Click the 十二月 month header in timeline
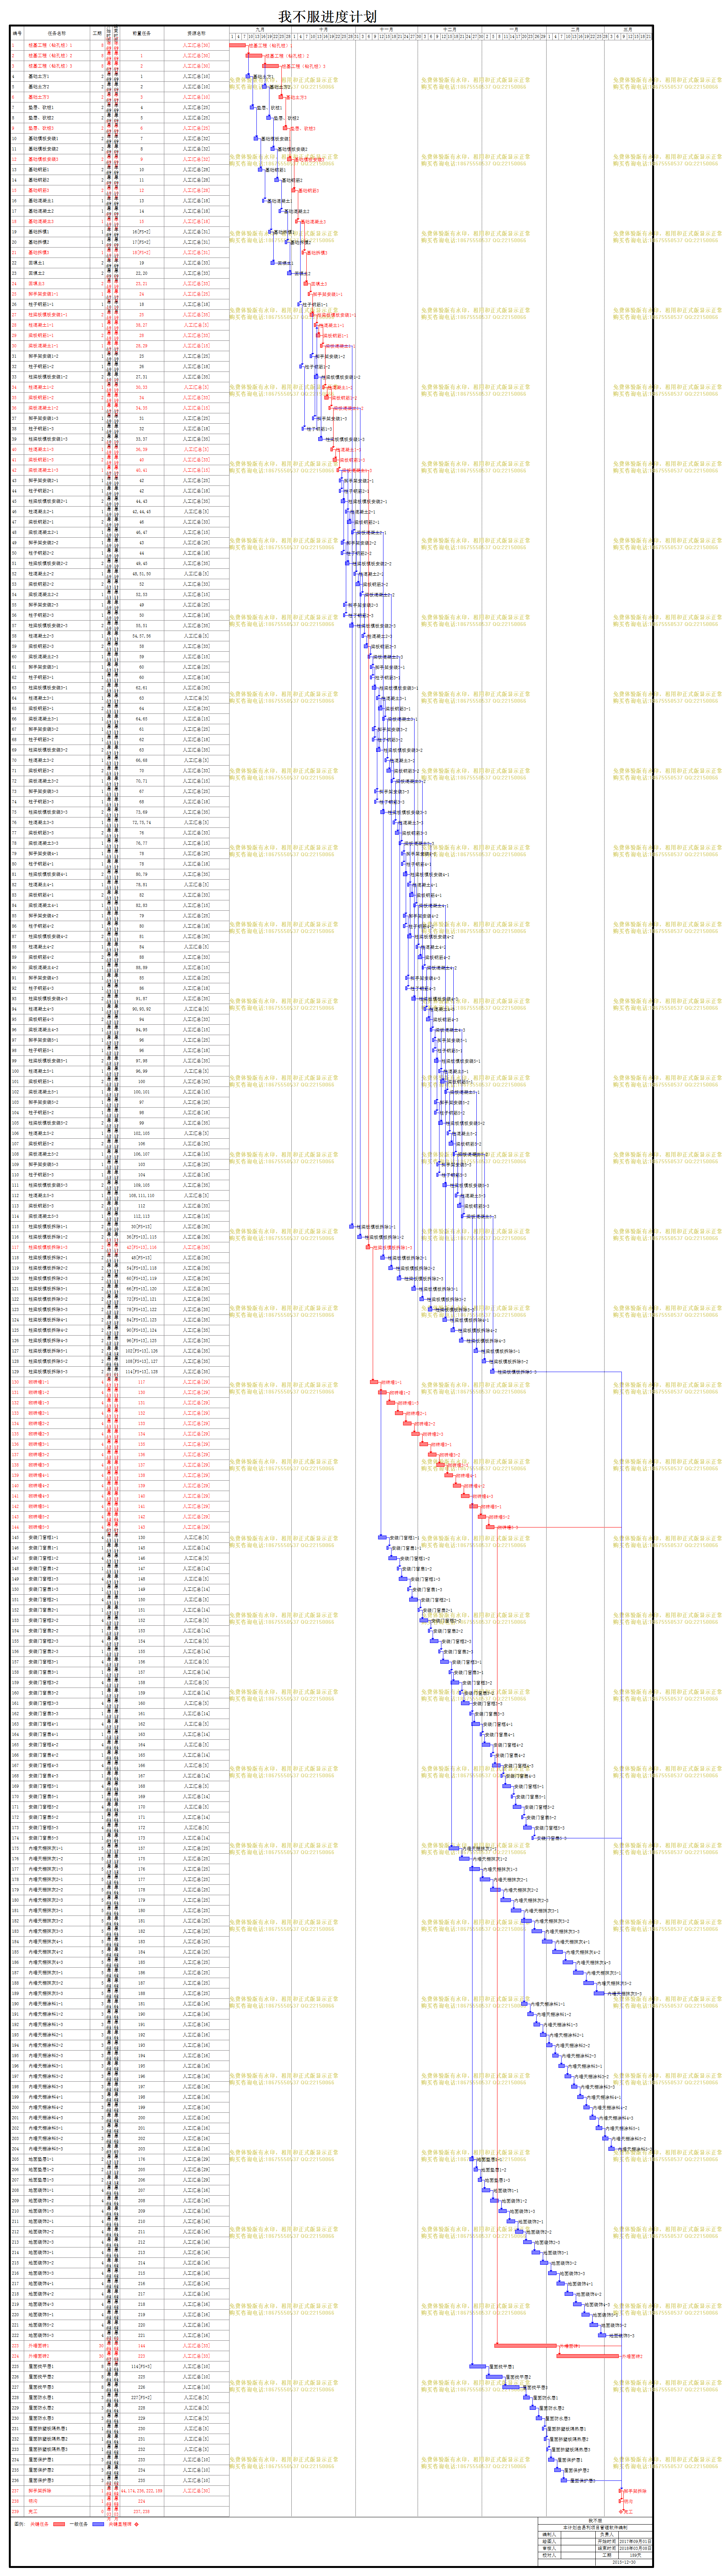The height and width of the screenshot is (2576, 722). point(449,30)
